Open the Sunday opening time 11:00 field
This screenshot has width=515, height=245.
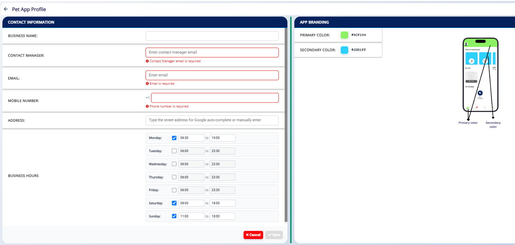[x=191, y=216]
